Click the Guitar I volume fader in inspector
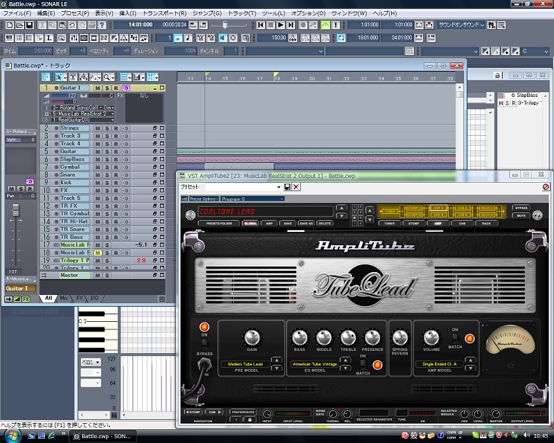 [15, 210]
